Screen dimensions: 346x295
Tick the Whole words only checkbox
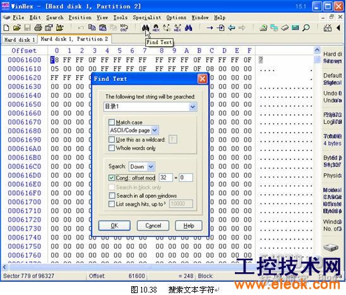[112, 148]
